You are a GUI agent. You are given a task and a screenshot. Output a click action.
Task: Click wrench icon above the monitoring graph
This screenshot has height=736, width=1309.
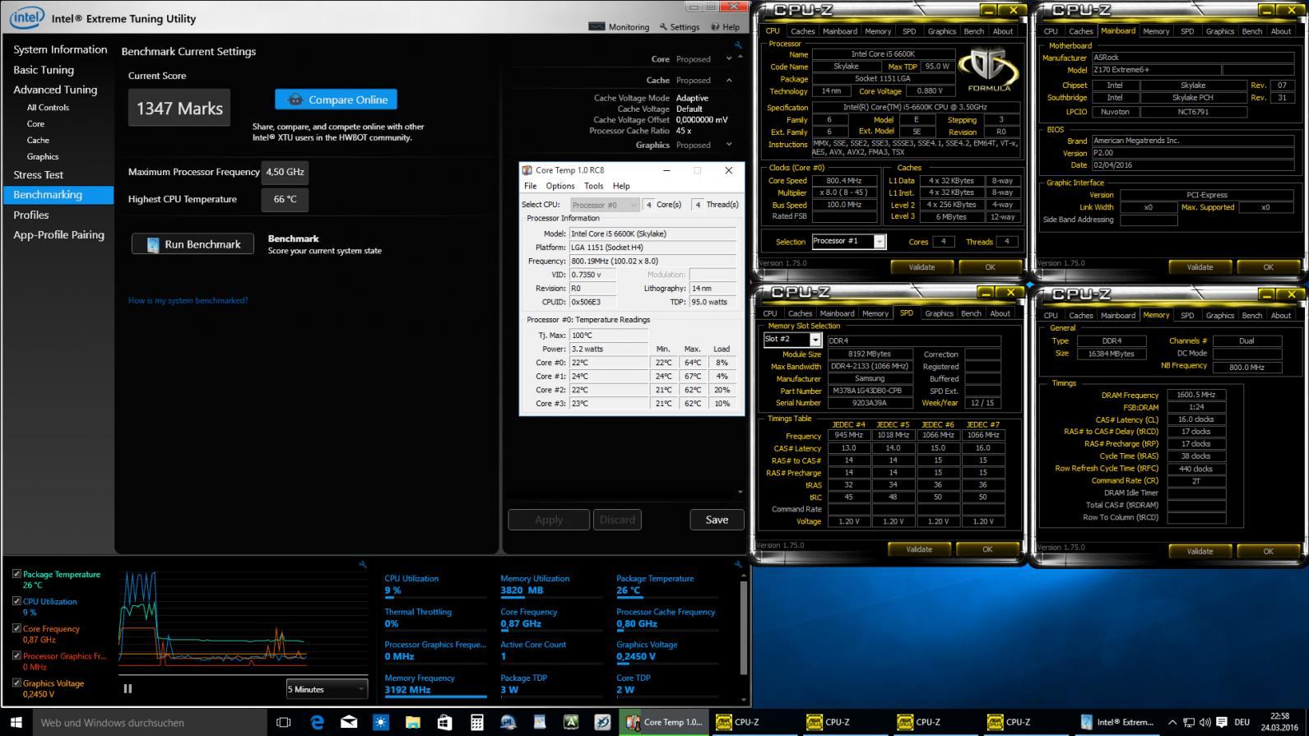click(363, 564)
